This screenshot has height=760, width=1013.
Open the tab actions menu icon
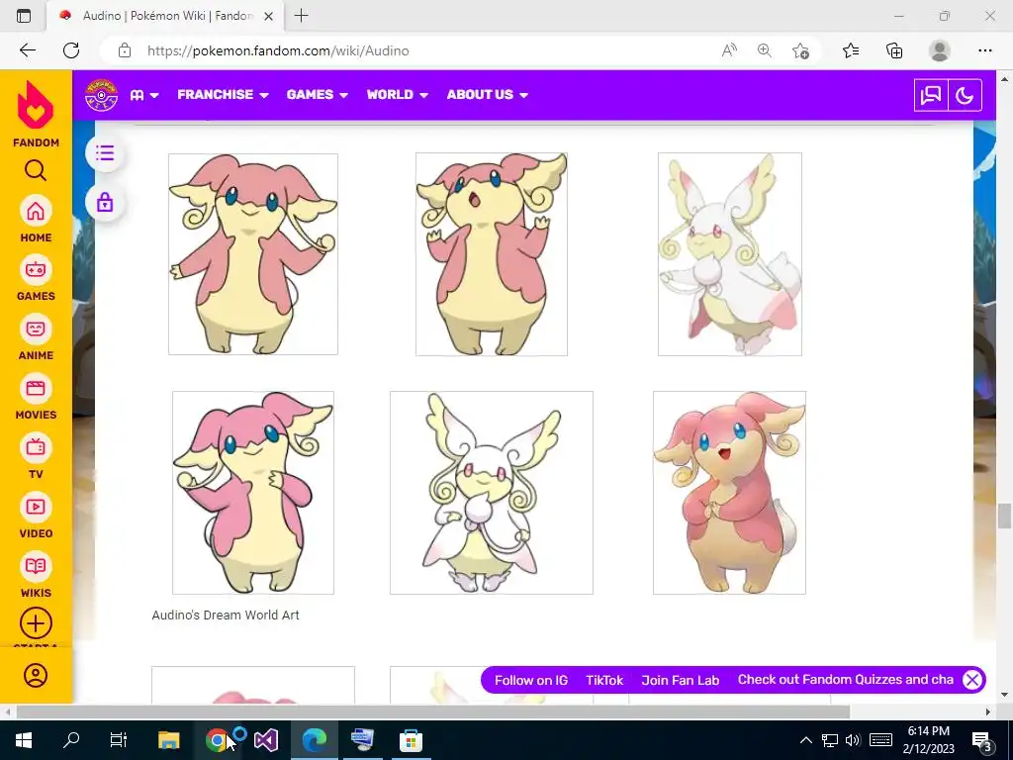[x=24, y=16]
